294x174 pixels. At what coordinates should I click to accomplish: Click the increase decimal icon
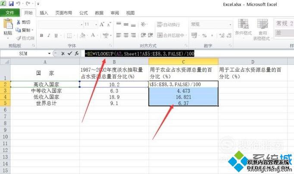pos(222,35)
